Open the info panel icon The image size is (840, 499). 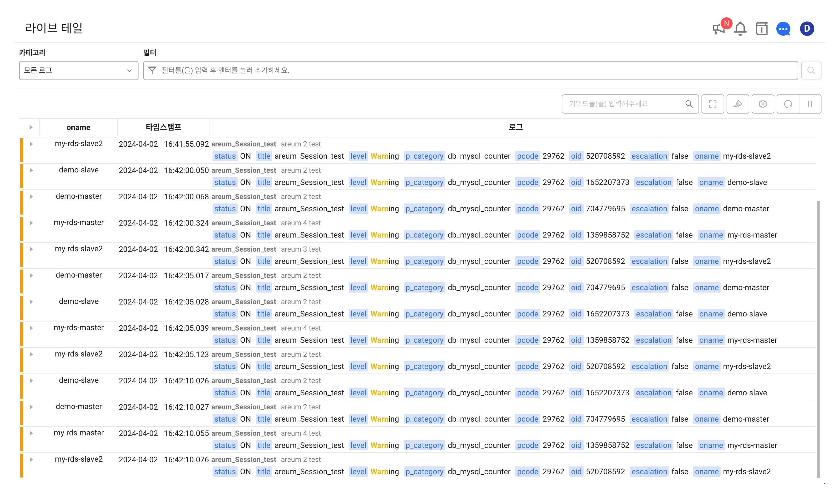pos(761,29)
